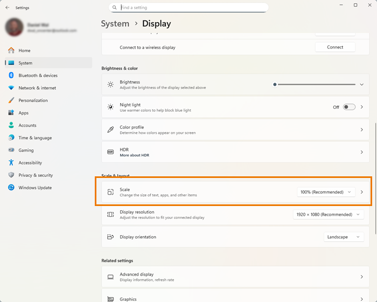377x302 pixels.
Task: Click the Color profile eyedropper icon
Action: [110, 129]
